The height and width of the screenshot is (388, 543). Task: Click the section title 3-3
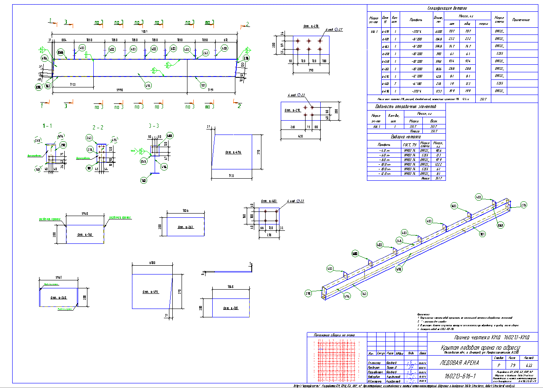click(154, 126)
